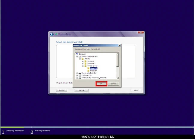
Task: Toggle the Hide drivers checkbox
Action: 57,83
